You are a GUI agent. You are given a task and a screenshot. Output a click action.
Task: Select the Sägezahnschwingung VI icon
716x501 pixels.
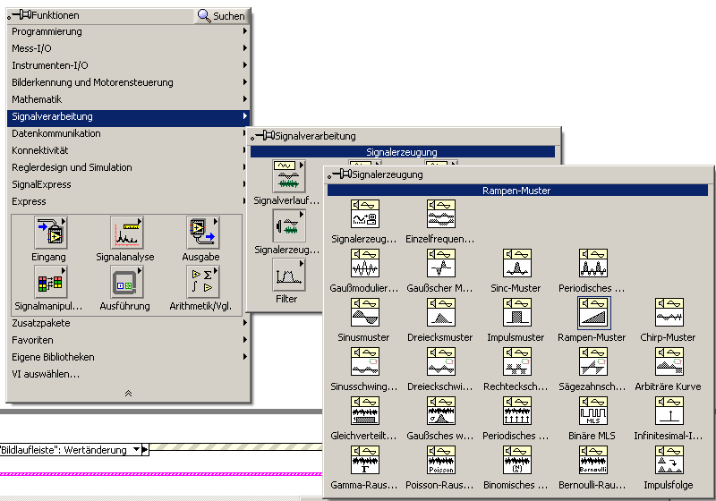(593, 362)
